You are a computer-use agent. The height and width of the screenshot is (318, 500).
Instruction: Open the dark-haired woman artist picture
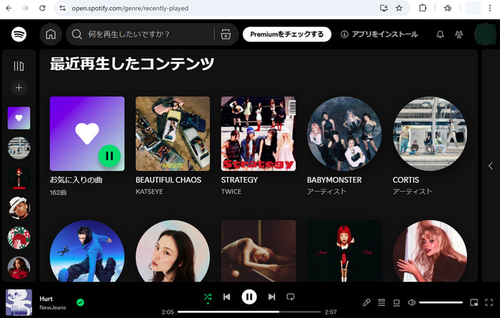click(x=173, y=251)
